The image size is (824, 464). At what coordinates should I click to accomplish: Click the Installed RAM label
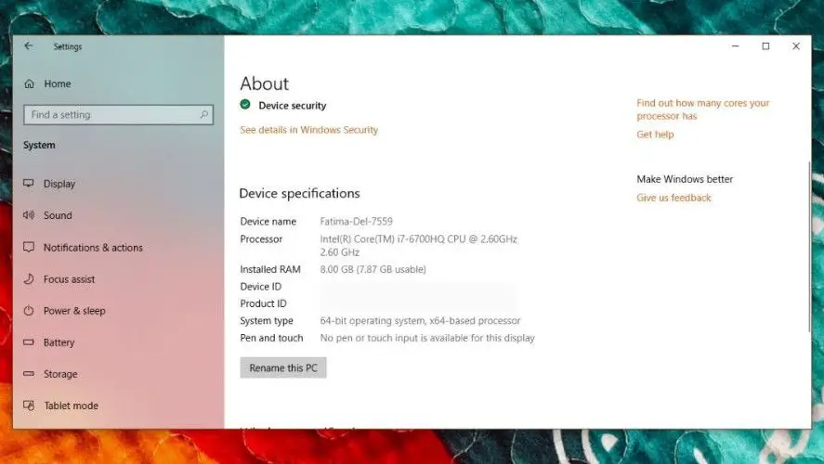point(270,269)
